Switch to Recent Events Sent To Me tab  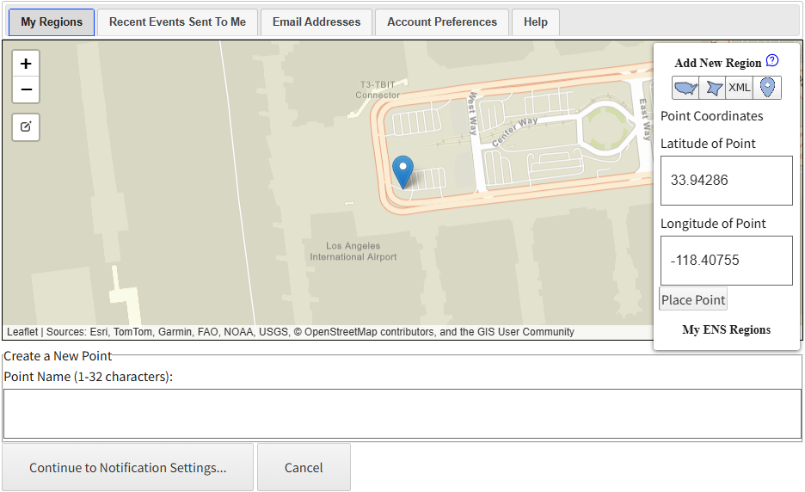coord(177,22)
